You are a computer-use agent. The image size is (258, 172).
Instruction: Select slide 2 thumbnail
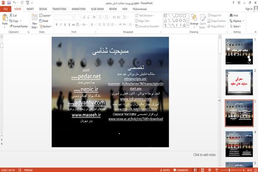click(x=239, y=82)
